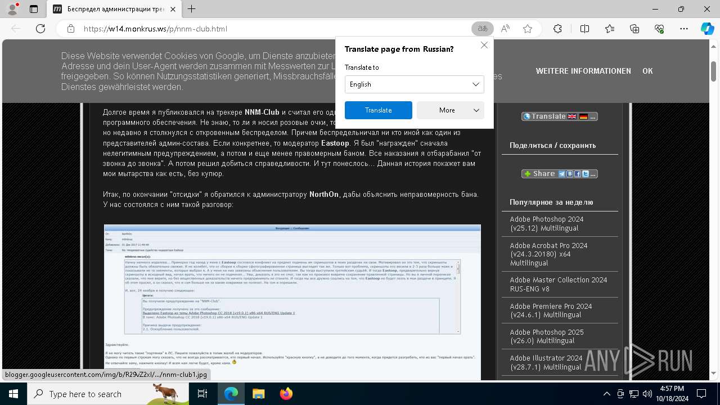Click the blue Translate button
Screen dimensions: 720x405
coord(378,110)
